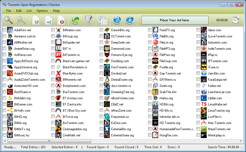Click the scrollbar left arrow
This screenshot has width=246, height=152.
coord(5,141)
